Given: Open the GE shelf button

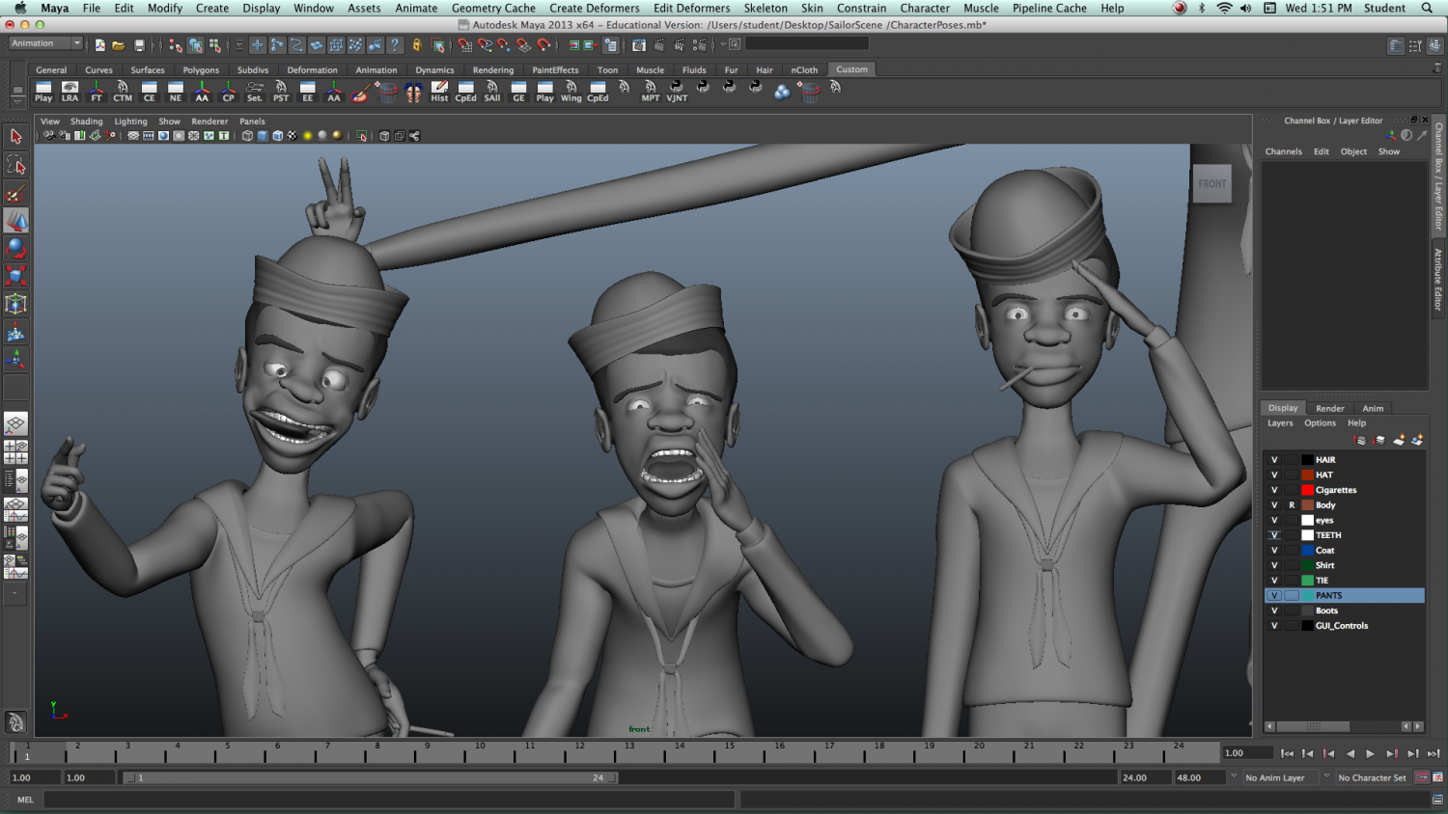Looking at the screenshot, I should coord(518,92).
